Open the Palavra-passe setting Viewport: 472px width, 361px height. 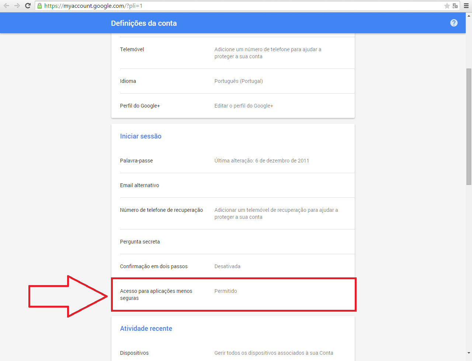233,161
